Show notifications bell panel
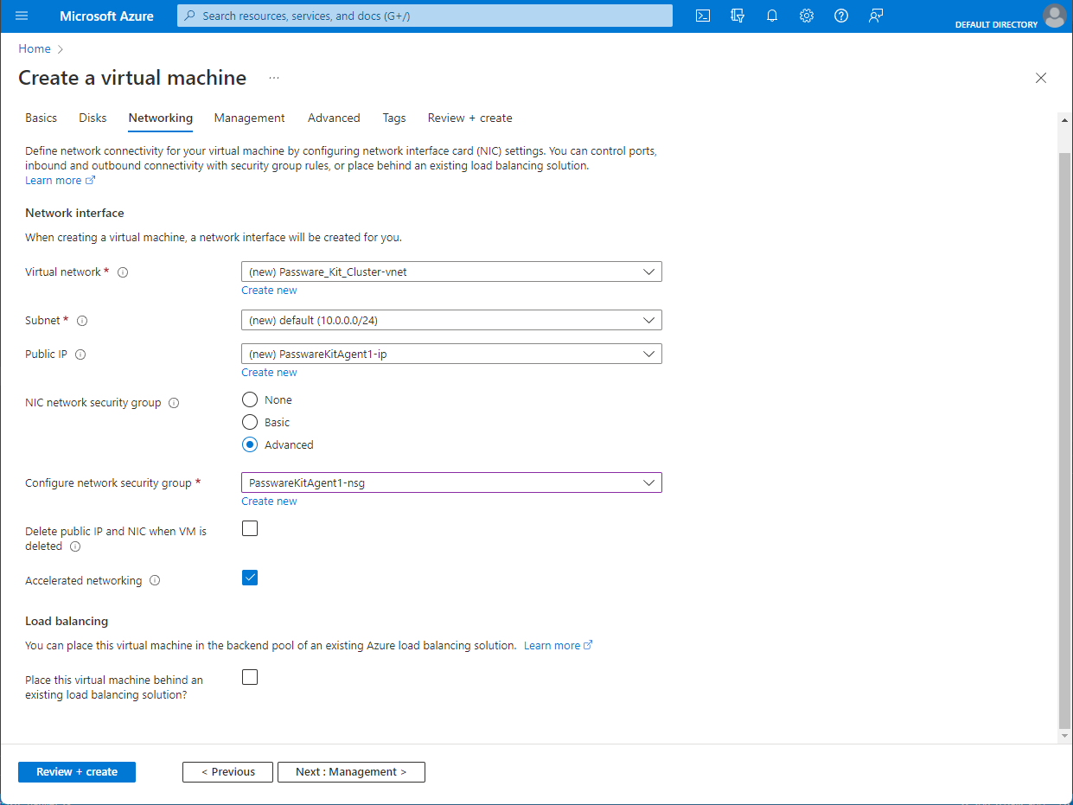The image size is (1073, 805). point(772,16)
